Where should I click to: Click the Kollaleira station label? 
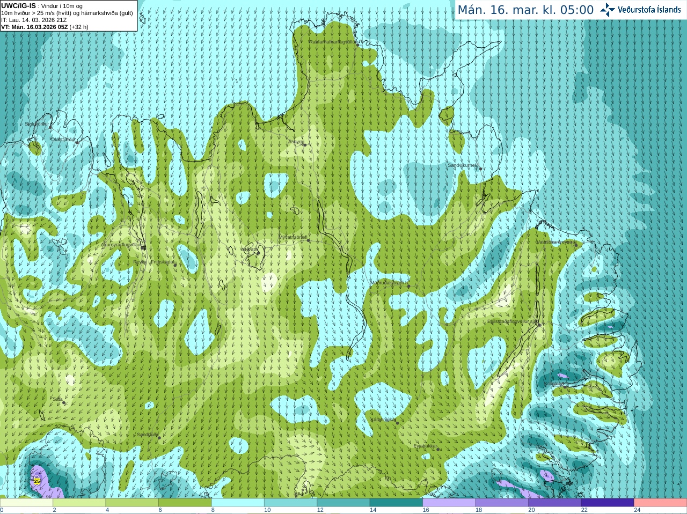555,384
